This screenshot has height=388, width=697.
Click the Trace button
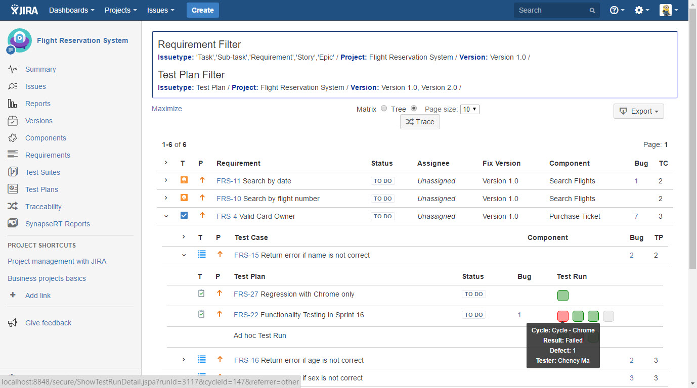(x=420, y=122)
